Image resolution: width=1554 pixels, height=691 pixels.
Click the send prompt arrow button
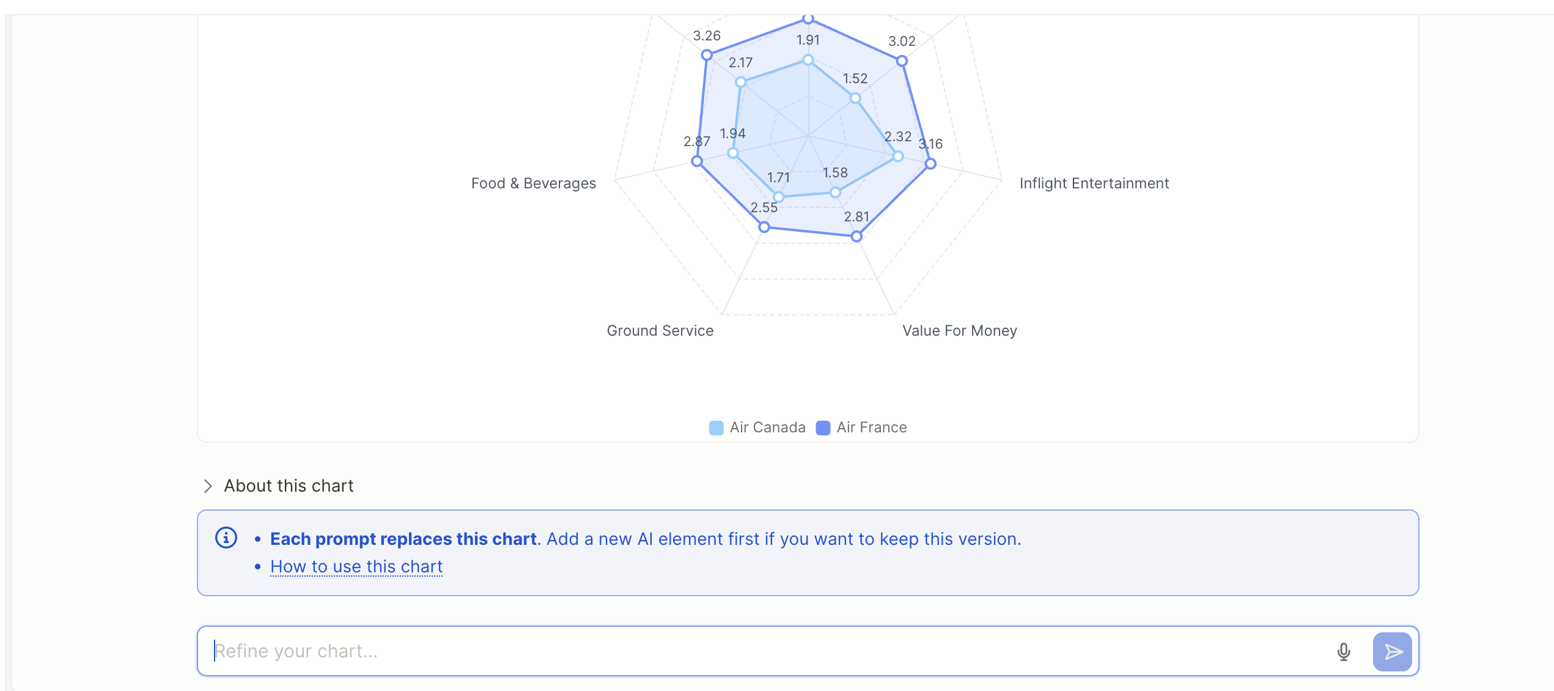click(1393, 651)
